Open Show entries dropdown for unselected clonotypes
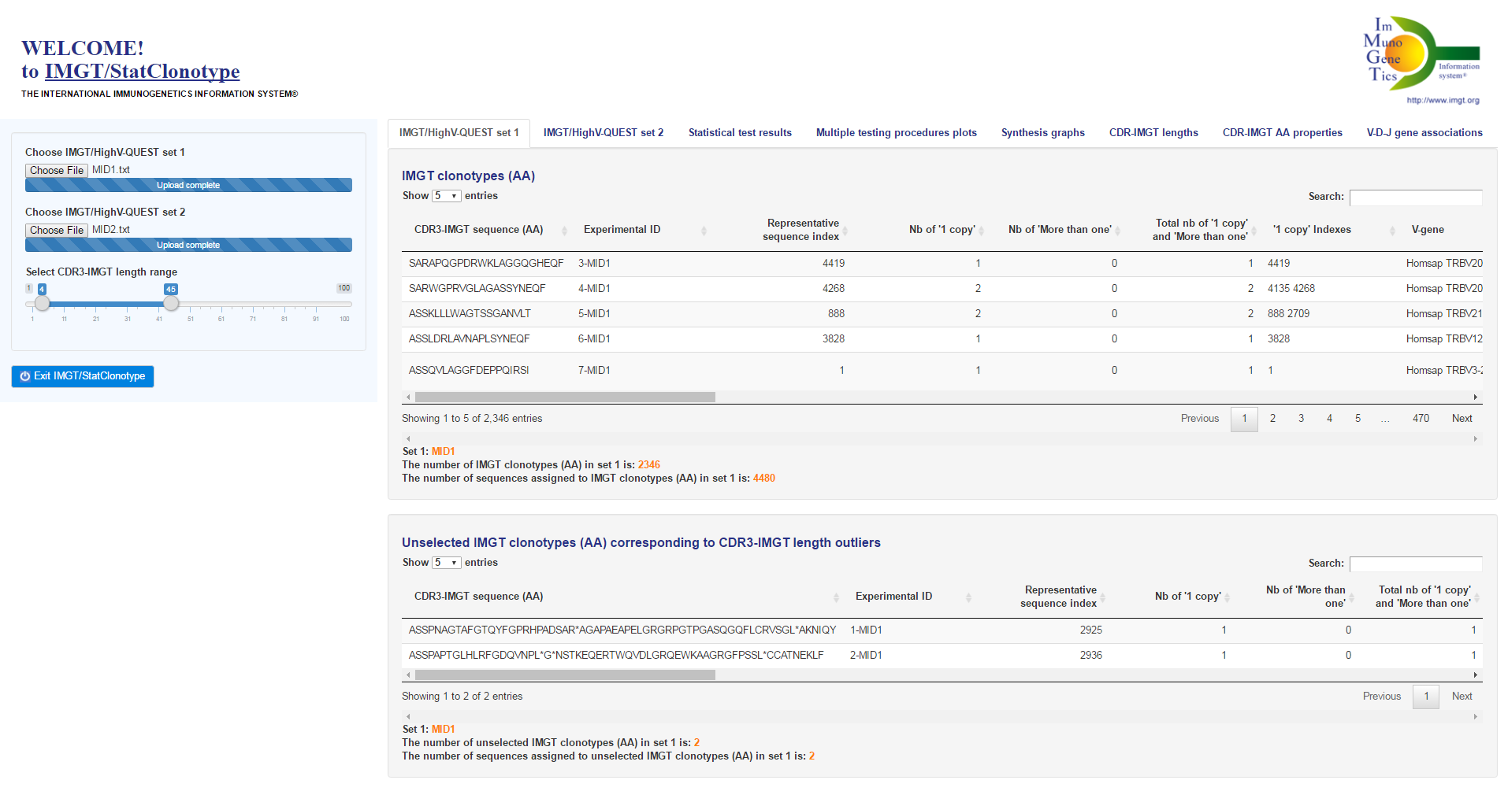 (x=446, y=563)
